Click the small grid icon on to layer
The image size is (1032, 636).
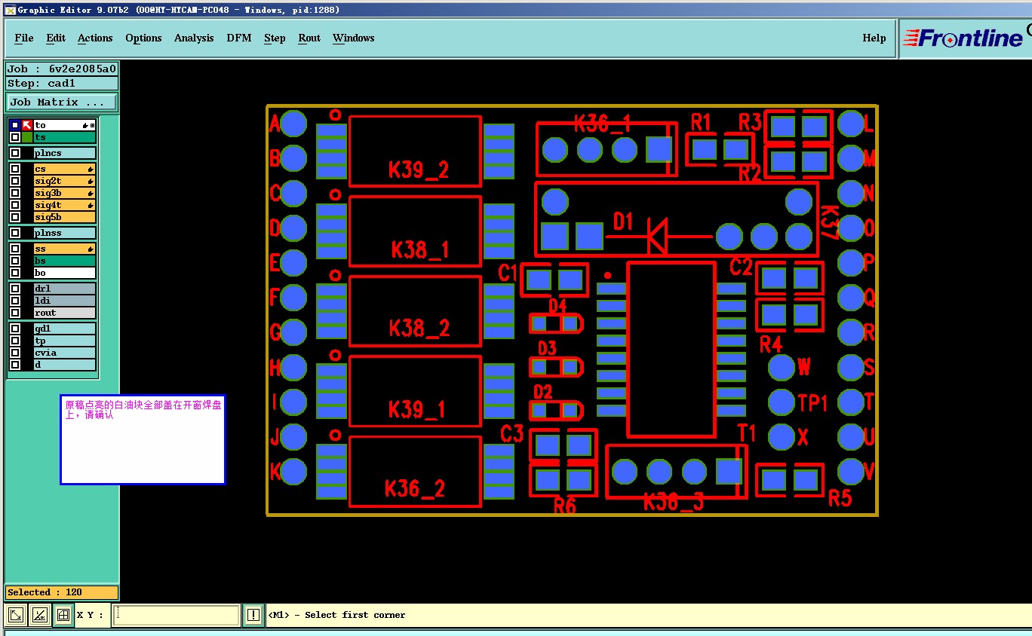click(x=92, y=126)
